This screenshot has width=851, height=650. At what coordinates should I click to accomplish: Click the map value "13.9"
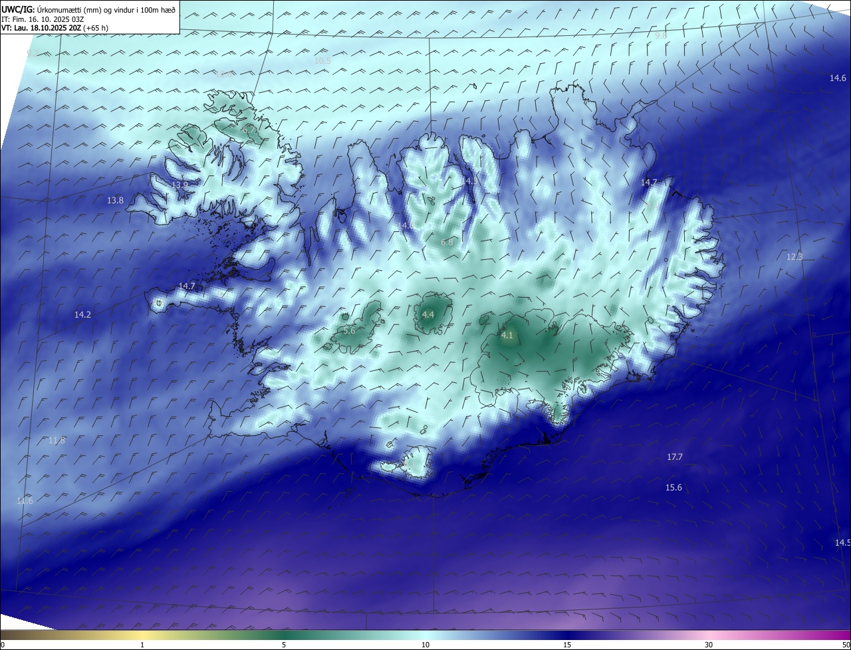(x=180, y=185)
